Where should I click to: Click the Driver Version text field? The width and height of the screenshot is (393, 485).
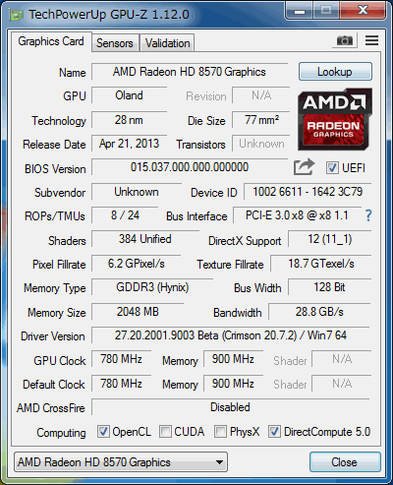[x=231, y=335]
